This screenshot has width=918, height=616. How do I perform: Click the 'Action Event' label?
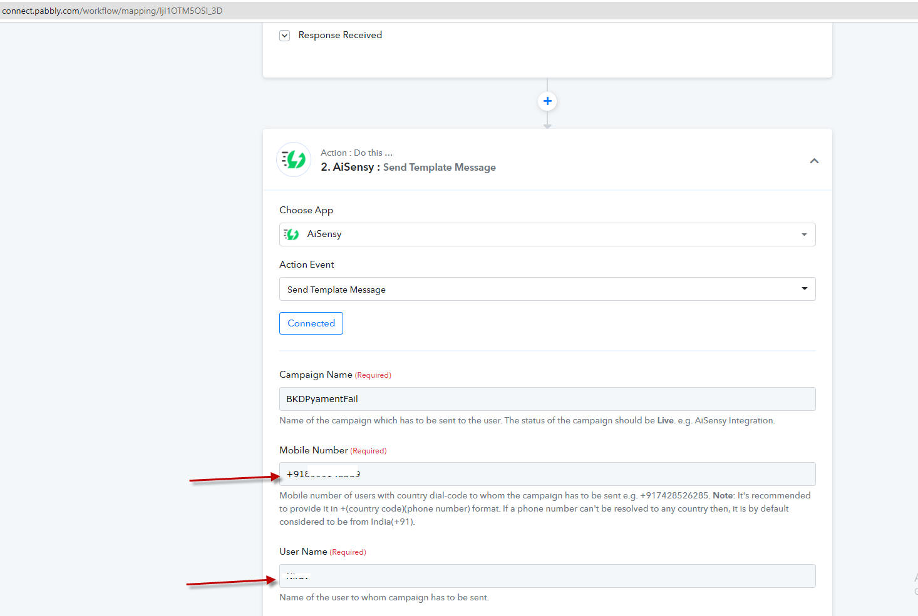[x=307, y=265]
